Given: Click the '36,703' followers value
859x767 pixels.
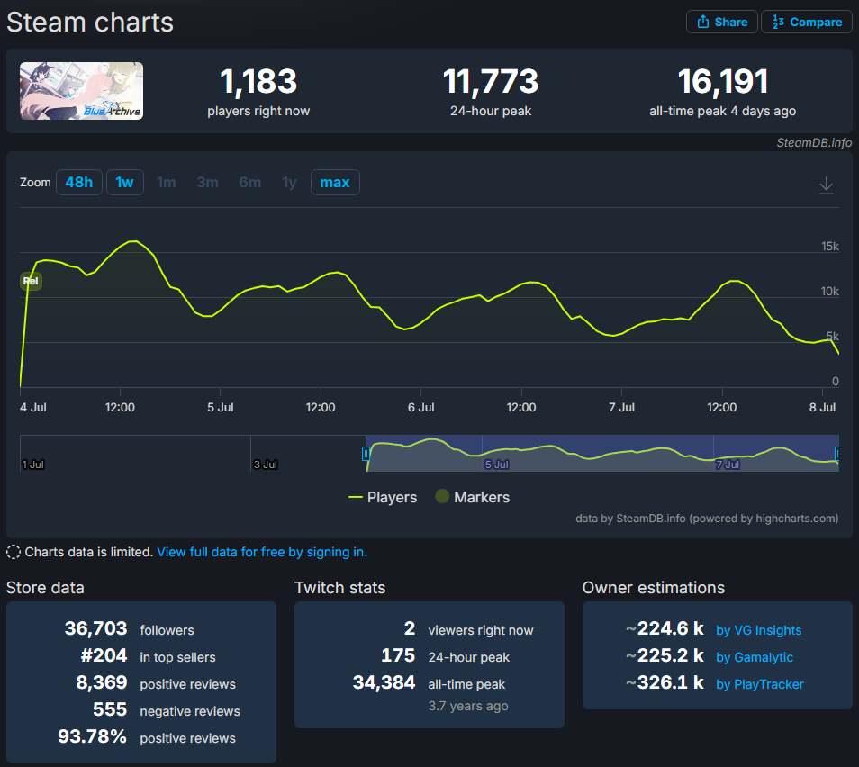Looking at the screenshot, I should point(95,628).
